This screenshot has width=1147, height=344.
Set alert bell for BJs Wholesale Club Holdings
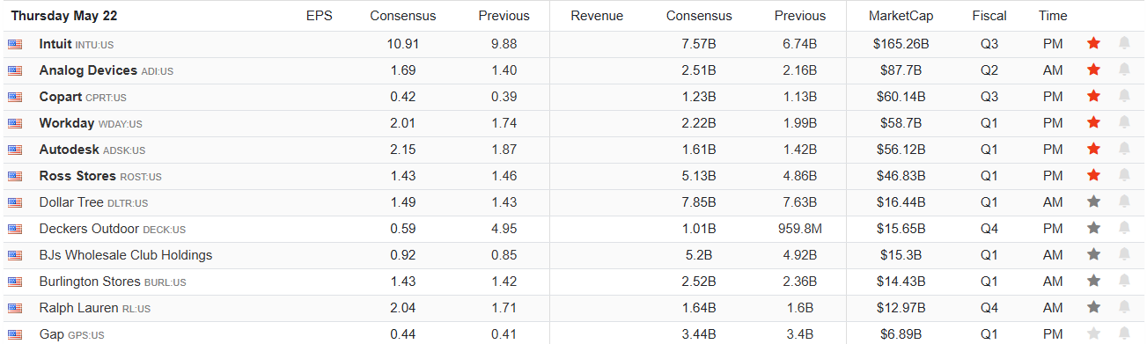point(1124,254)
